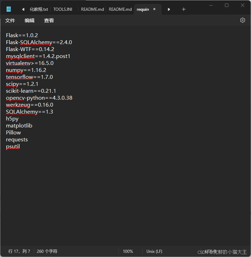This screenshot has width=251, height=257.
Task: Switch to the first README.md tab
Action: tap(92, 9)
